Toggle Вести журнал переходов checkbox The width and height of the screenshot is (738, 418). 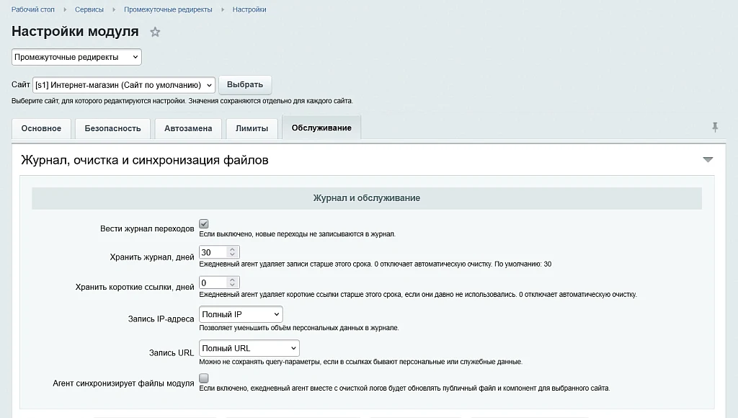(x=204, y=224)
